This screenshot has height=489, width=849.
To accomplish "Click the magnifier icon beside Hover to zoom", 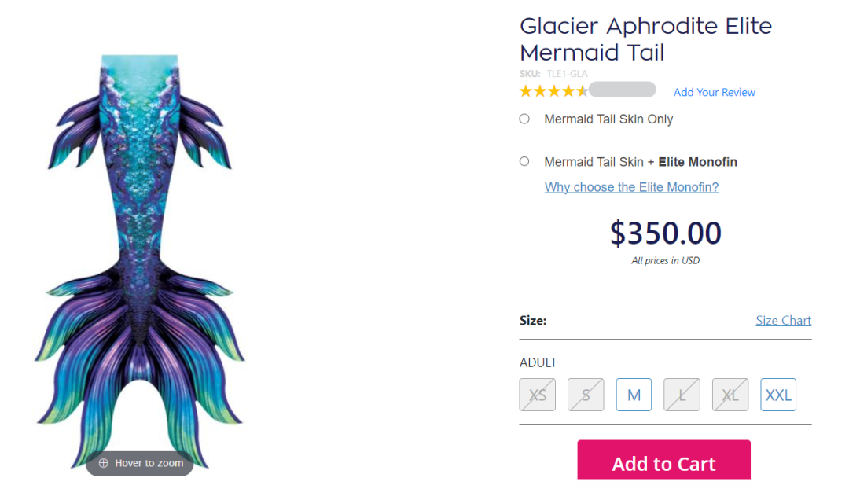I will 104,463.
